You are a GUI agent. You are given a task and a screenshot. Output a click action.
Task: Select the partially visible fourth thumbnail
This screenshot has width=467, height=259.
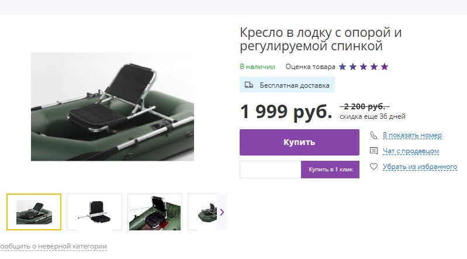[x=203, y=212]
